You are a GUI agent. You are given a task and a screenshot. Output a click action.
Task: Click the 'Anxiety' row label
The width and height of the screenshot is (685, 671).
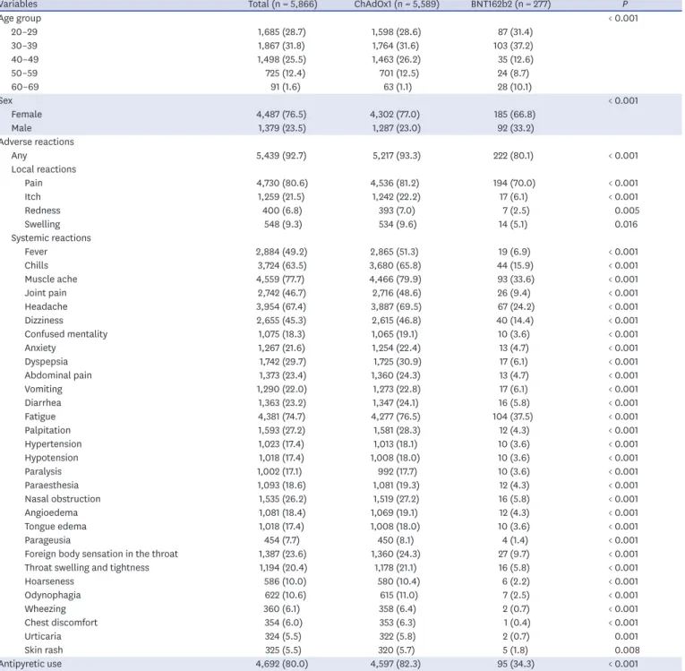coord(40,348)
